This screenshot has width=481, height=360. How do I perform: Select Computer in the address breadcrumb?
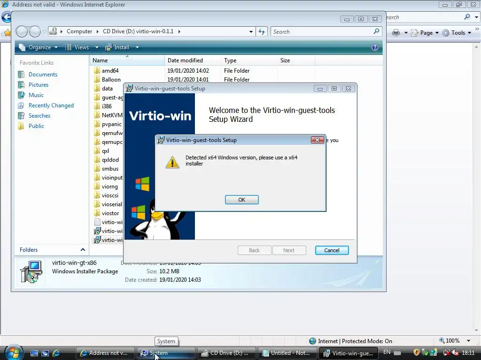pyautogui.click(x=79, y=31)
